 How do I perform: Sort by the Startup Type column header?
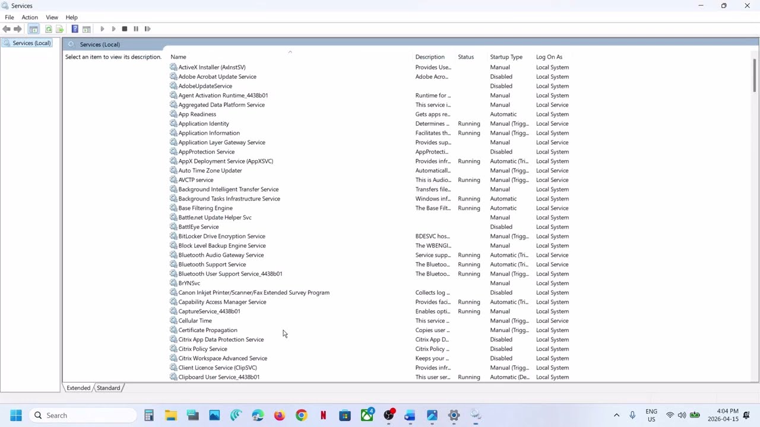click(506, 57)
